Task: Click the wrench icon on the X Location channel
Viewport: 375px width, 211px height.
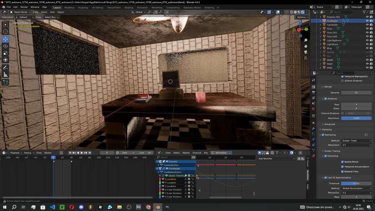Action: [185, 179]
